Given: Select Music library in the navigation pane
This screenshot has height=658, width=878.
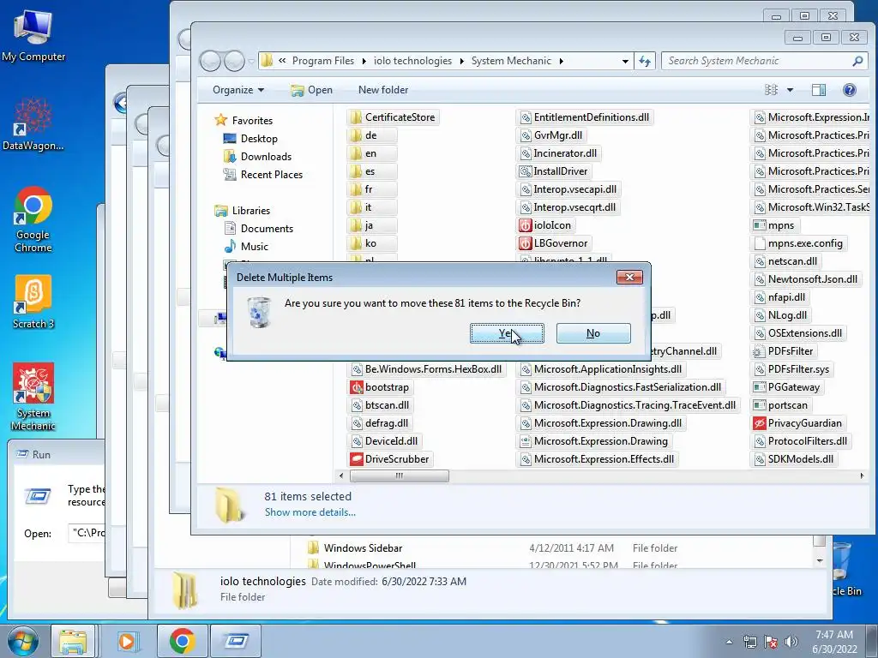Looking at the screenshot, I should click(x=254, y=246).
